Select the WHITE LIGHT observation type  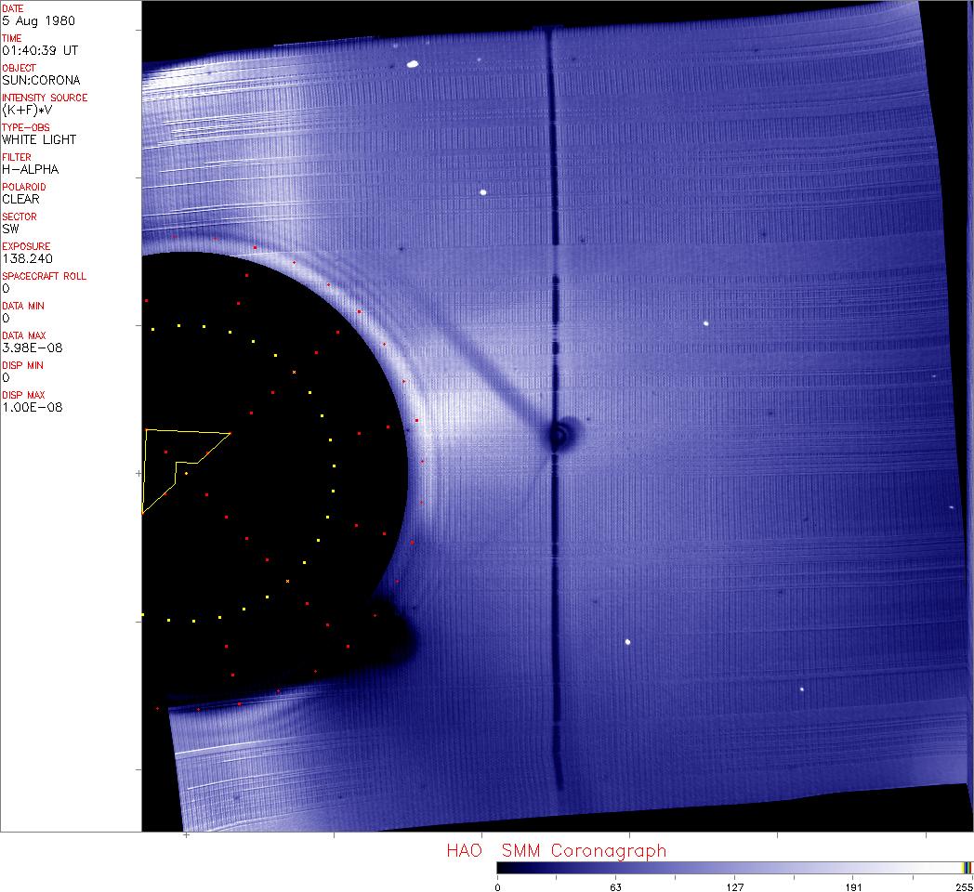coord(39,139)
